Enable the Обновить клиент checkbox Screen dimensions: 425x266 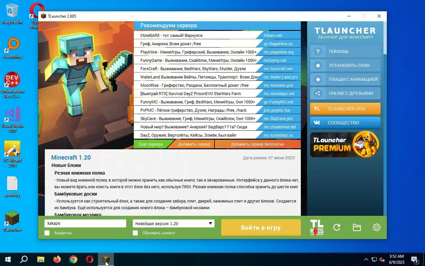[135, 233]
